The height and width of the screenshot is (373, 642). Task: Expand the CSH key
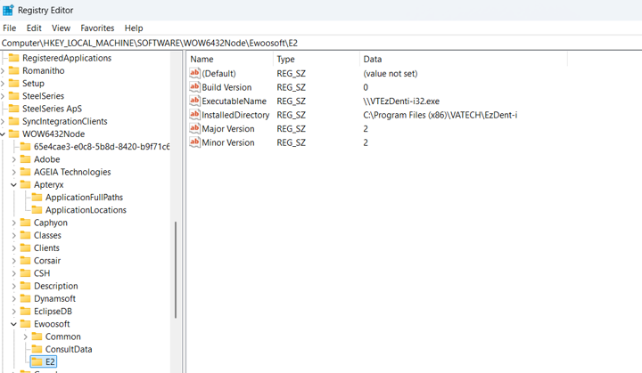tap(13, 273)
